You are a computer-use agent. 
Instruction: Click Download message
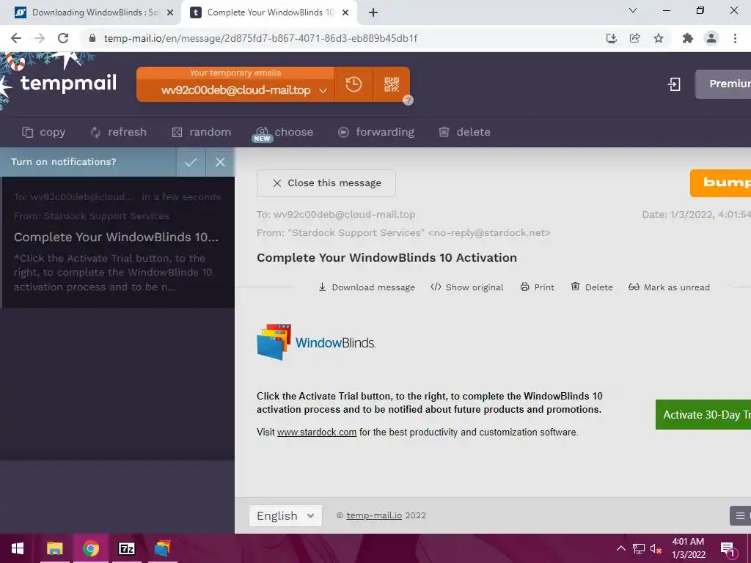(x=367, y=287)
